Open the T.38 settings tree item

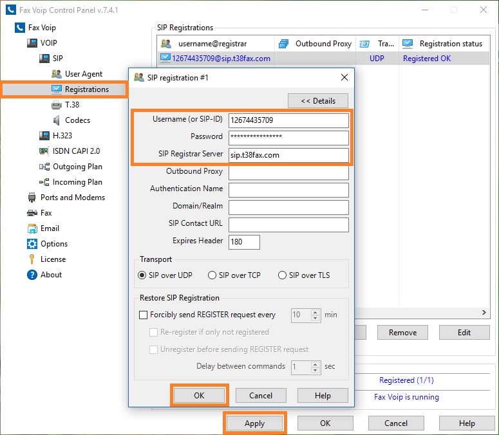(72, 105)
